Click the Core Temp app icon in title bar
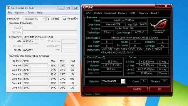Screen dimensions: 188x106 (9, 8)
